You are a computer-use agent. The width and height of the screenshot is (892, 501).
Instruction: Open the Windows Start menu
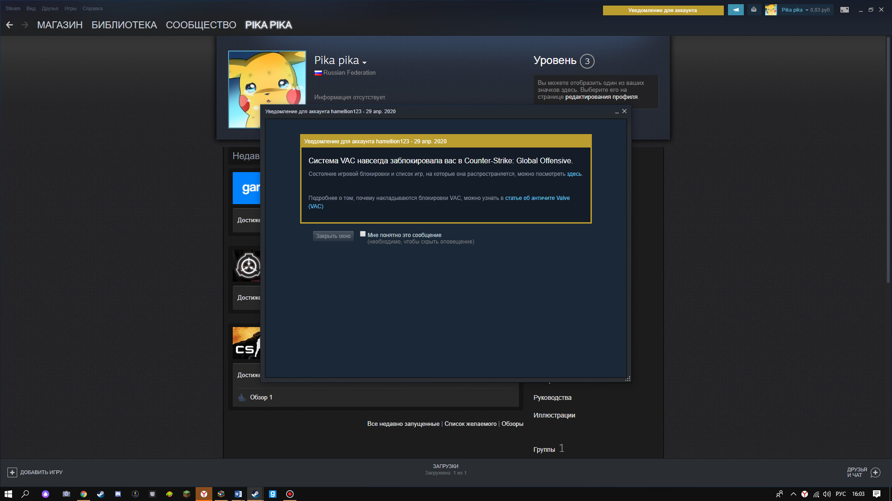tap(8, 494)
